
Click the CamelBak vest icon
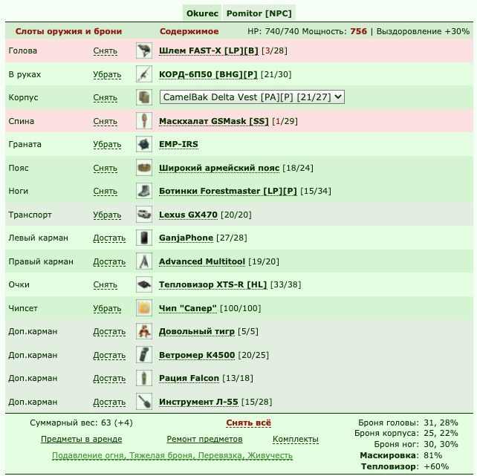144,97
